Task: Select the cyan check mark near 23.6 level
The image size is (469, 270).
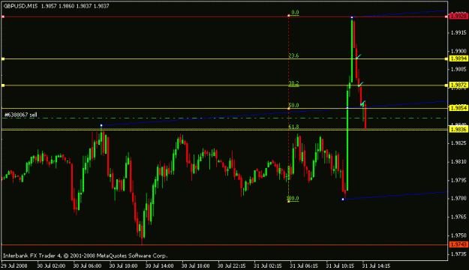Action: pos(359,56)
